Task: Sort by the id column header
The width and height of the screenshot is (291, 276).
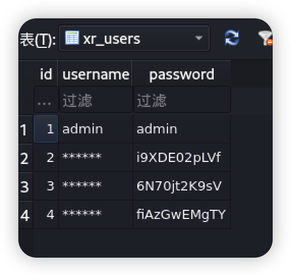Action: tap(46, 74)
